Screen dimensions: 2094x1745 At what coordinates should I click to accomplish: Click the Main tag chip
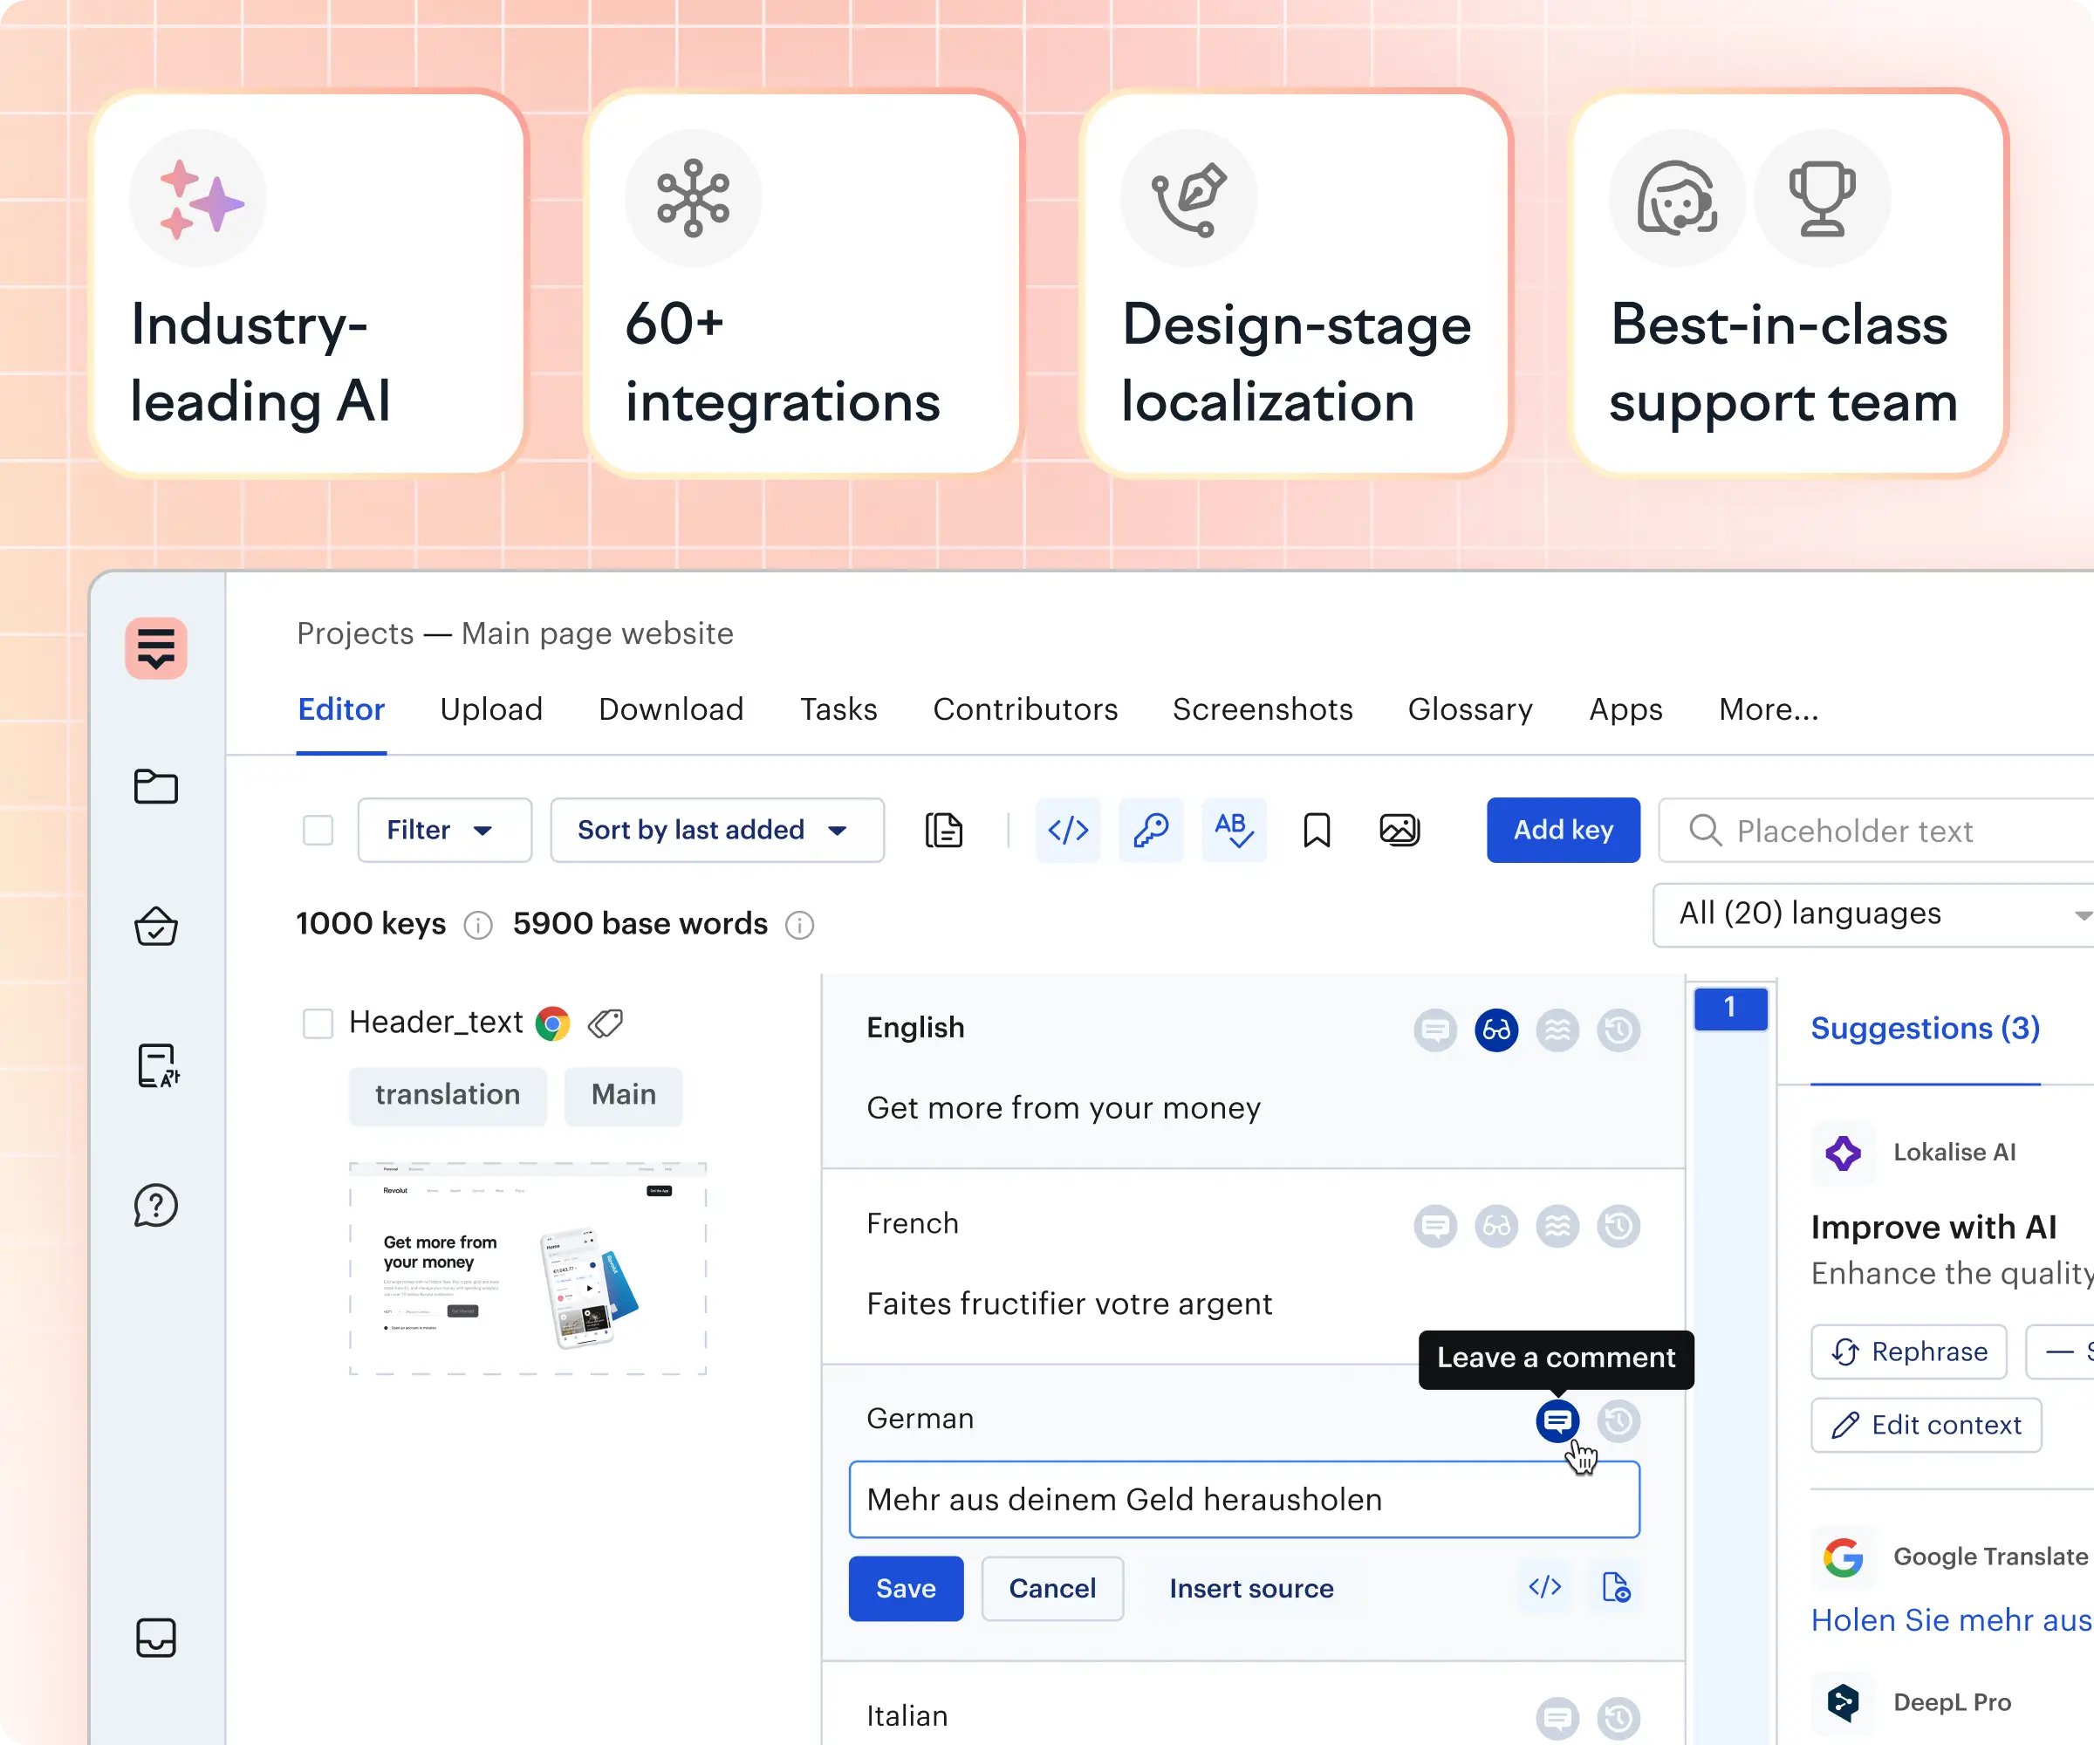point(623,1095)
